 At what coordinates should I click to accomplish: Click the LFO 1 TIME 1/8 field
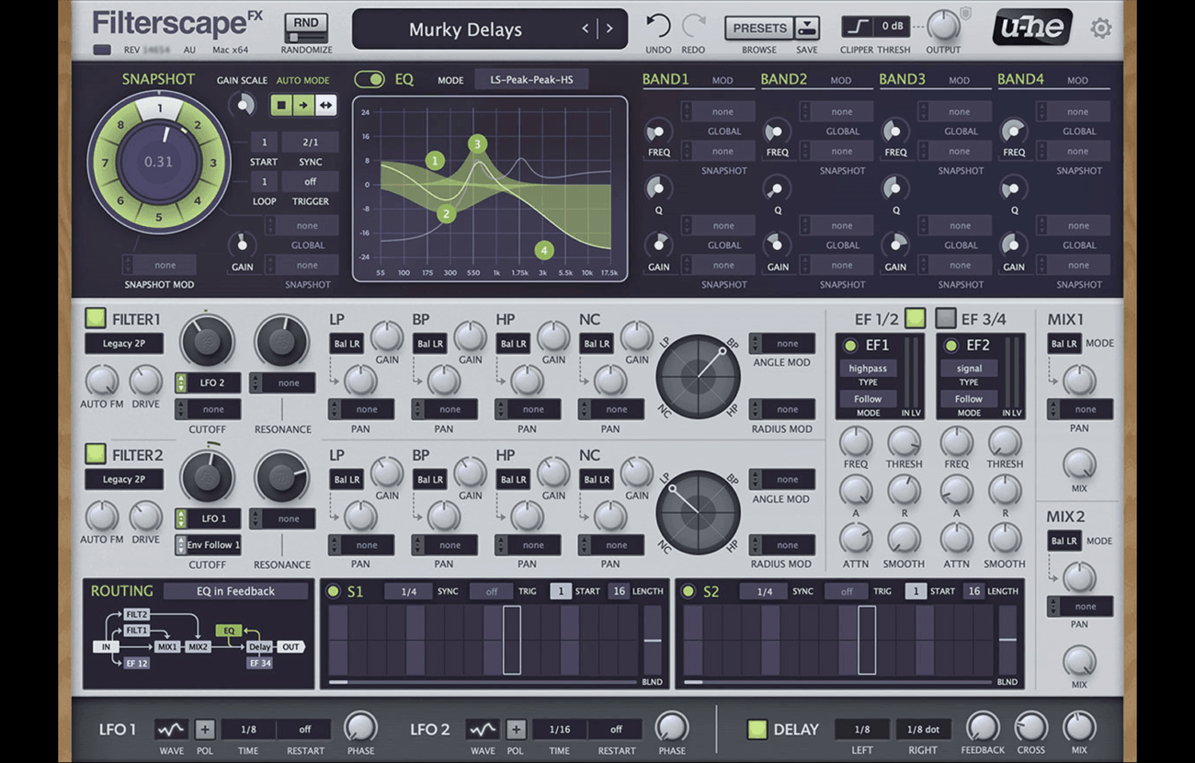pyautogui.click(x=248, y=729)
